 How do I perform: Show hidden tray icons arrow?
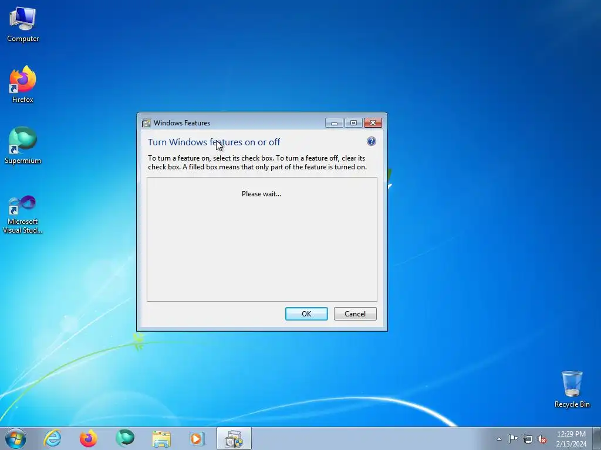click(x=499, y=439)
